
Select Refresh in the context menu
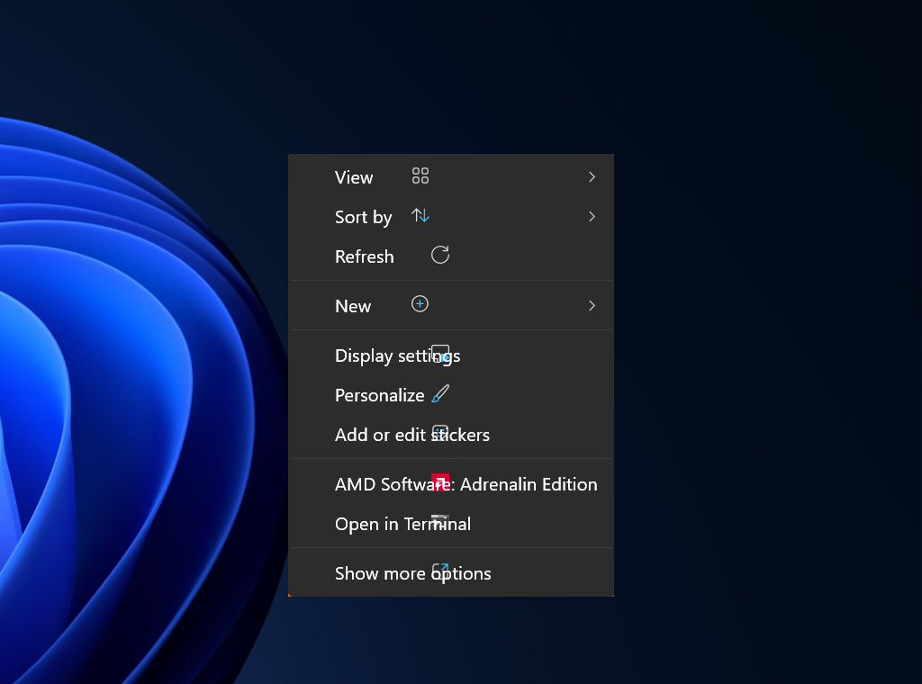451,256
